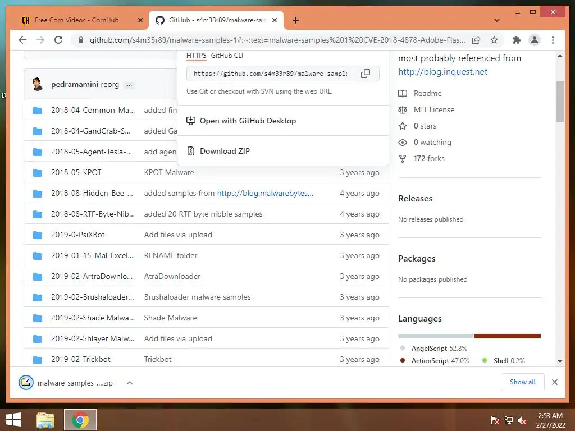This screenshot has height=431, width=575.
Task: Click the browser address bar URL
Action: click(277, 40)
